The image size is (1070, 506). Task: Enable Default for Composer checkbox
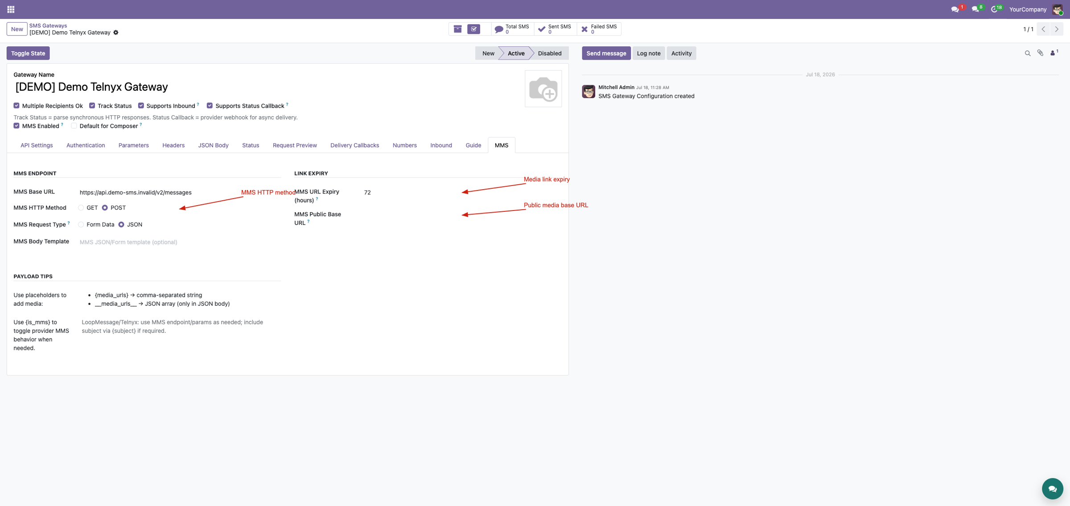[74, 126]
